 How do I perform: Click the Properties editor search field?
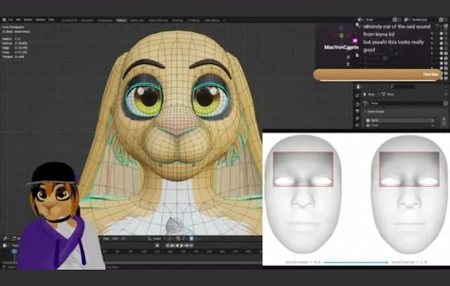403,87
